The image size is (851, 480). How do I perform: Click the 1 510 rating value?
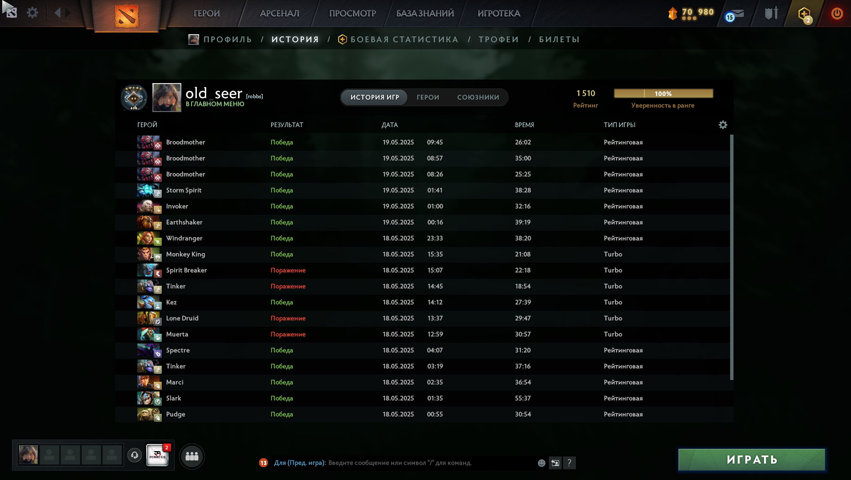pos(586,93)
